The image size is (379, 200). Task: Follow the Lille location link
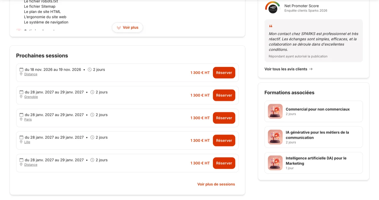pos(27,142)
